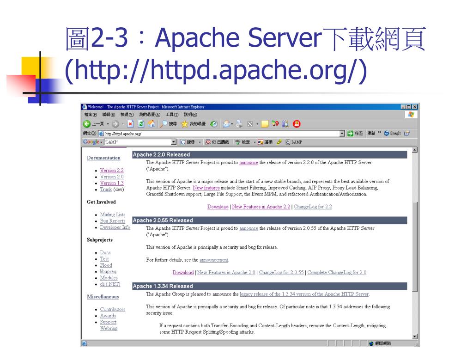Expand the Google search box dropdown arrow
Viewport: 473px width, 355px height.
click(174, 142)
